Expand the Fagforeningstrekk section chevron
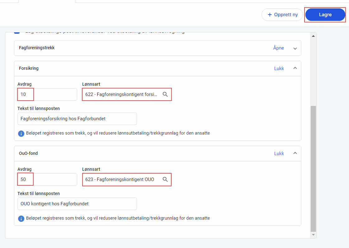This screenshot has width=349, height=248. (295, 48)
